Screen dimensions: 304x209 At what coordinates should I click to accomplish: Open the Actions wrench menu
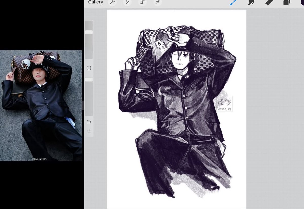point(112,2)
